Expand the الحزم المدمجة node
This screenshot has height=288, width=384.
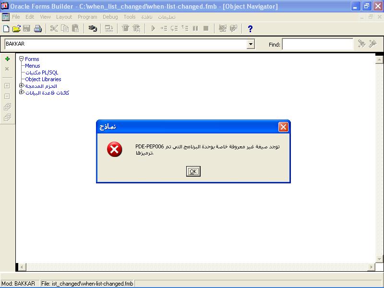coord(22,86)
